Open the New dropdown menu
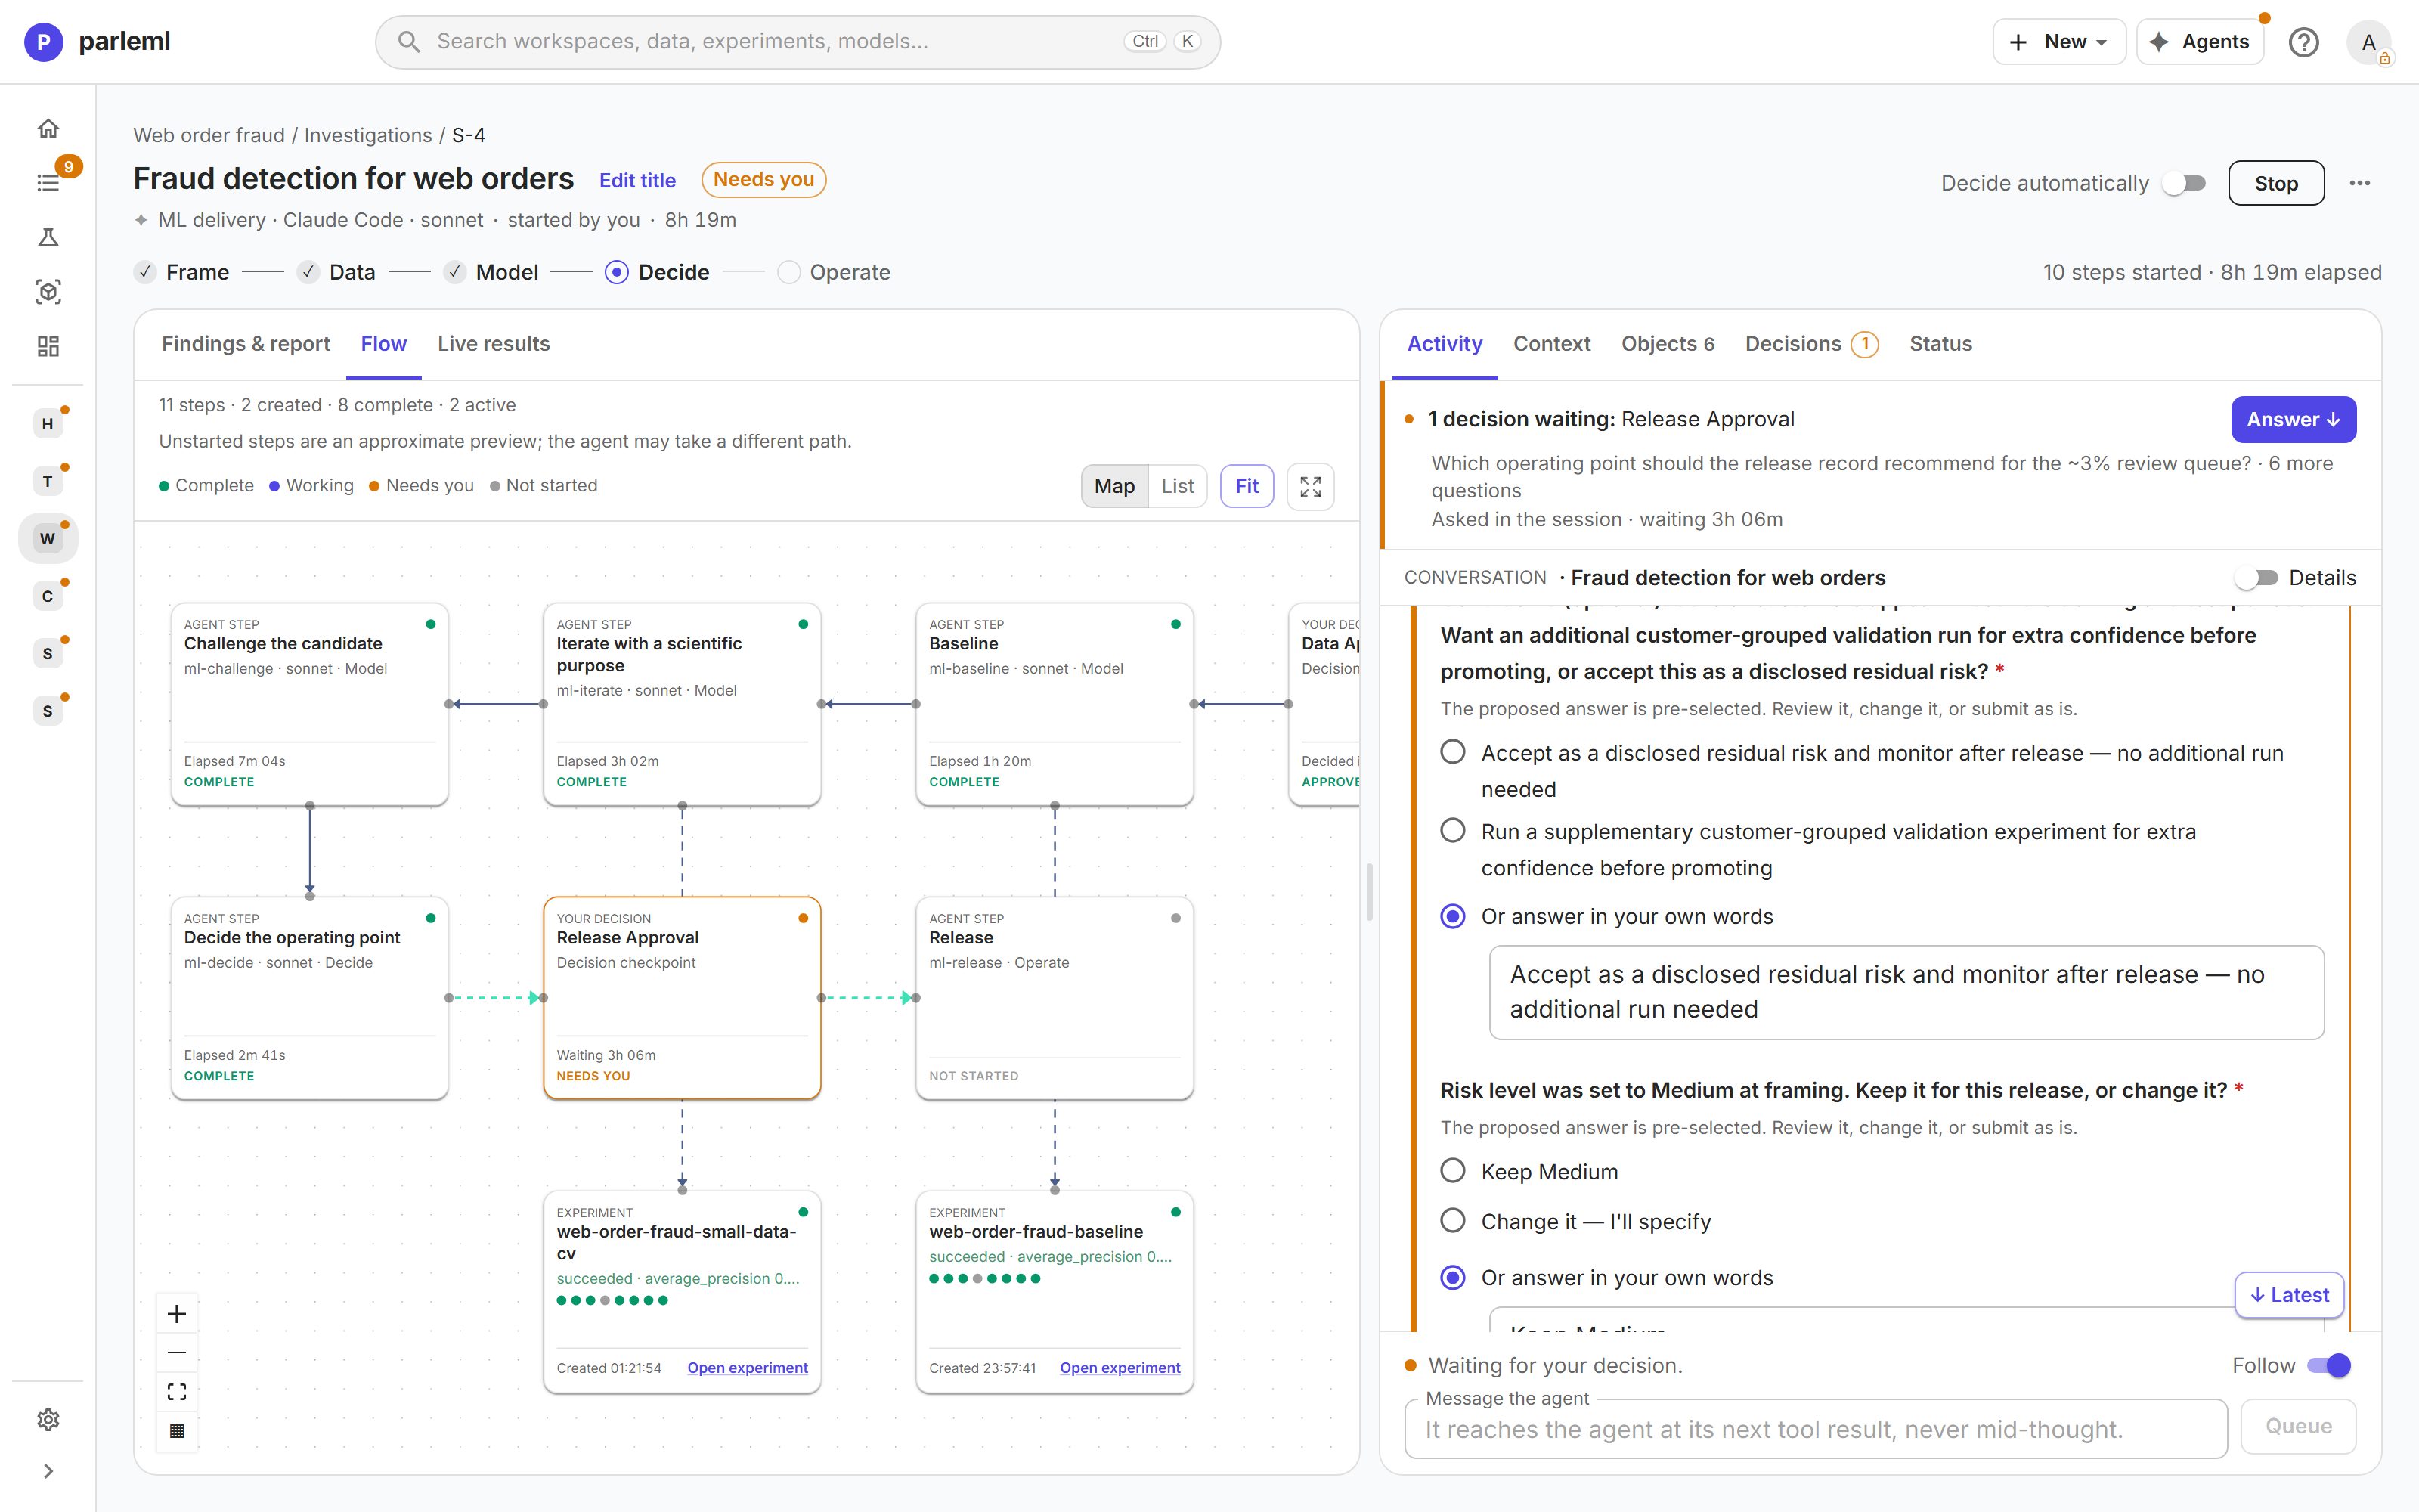The image size is (2419, 1512). (2058, 42)
